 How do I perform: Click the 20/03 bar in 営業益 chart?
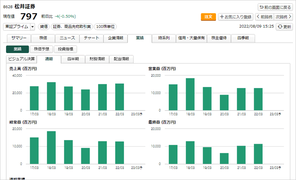click(x=224, y=102)
